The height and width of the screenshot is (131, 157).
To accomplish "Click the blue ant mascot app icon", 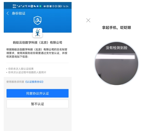I will point(38,33).
